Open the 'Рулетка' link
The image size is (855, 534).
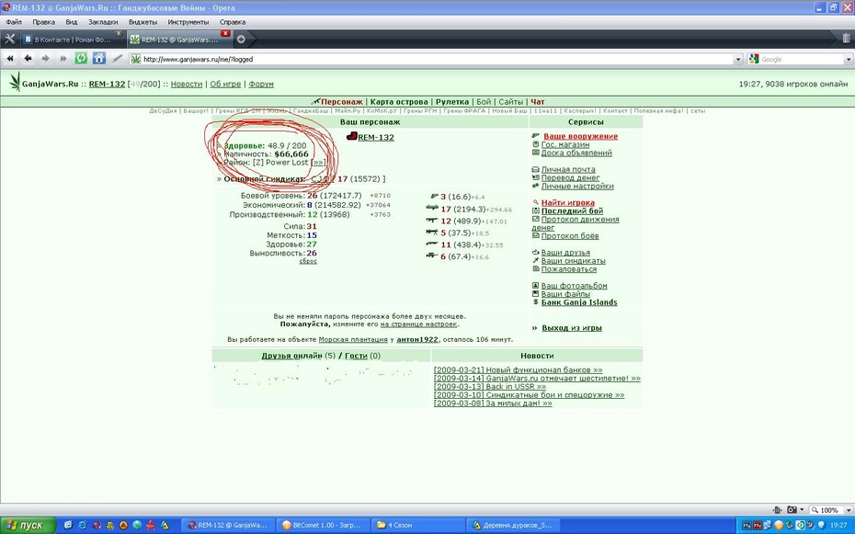pos(452,102)
